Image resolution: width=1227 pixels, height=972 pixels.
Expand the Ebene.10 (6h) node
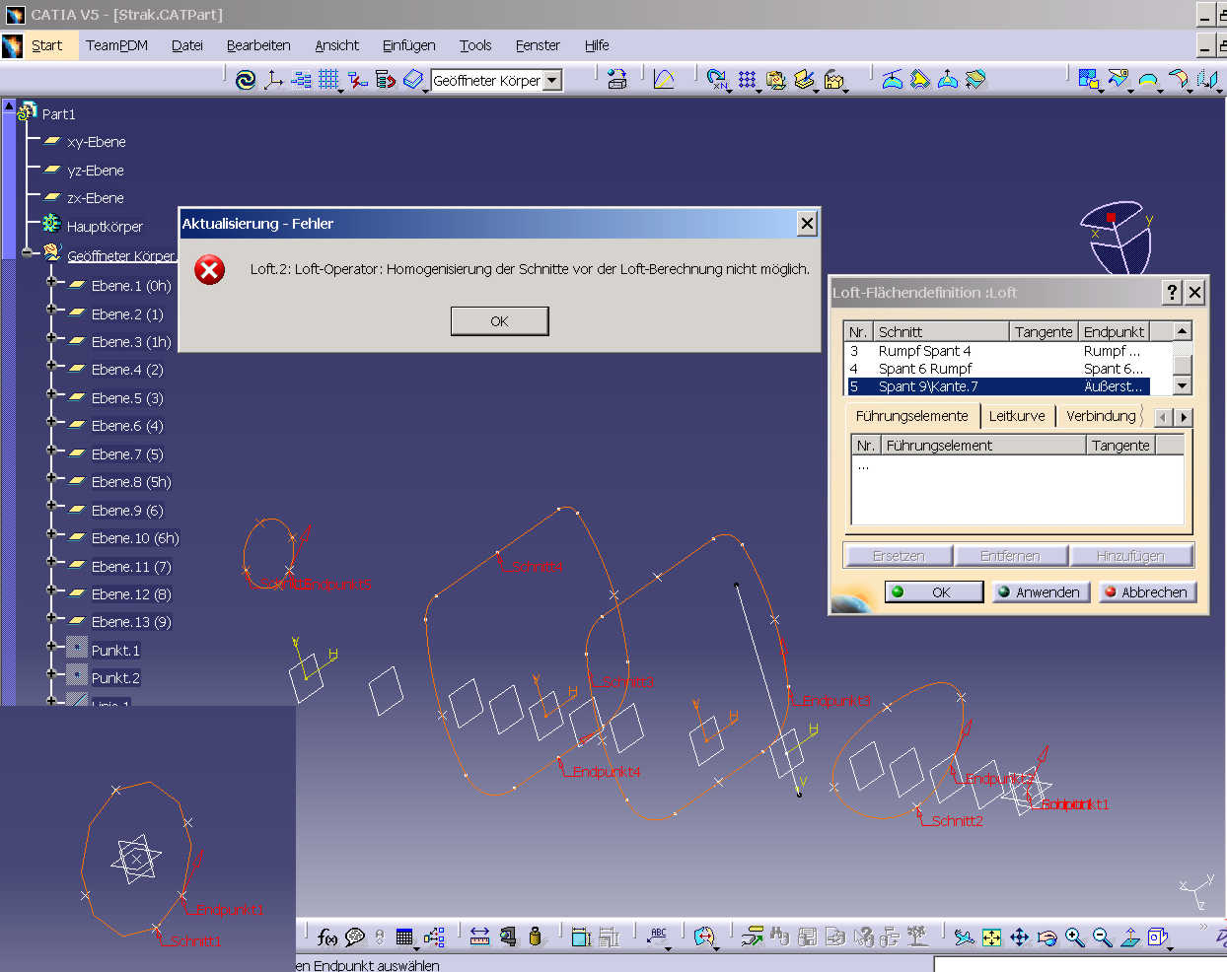(x=51, y=534)
